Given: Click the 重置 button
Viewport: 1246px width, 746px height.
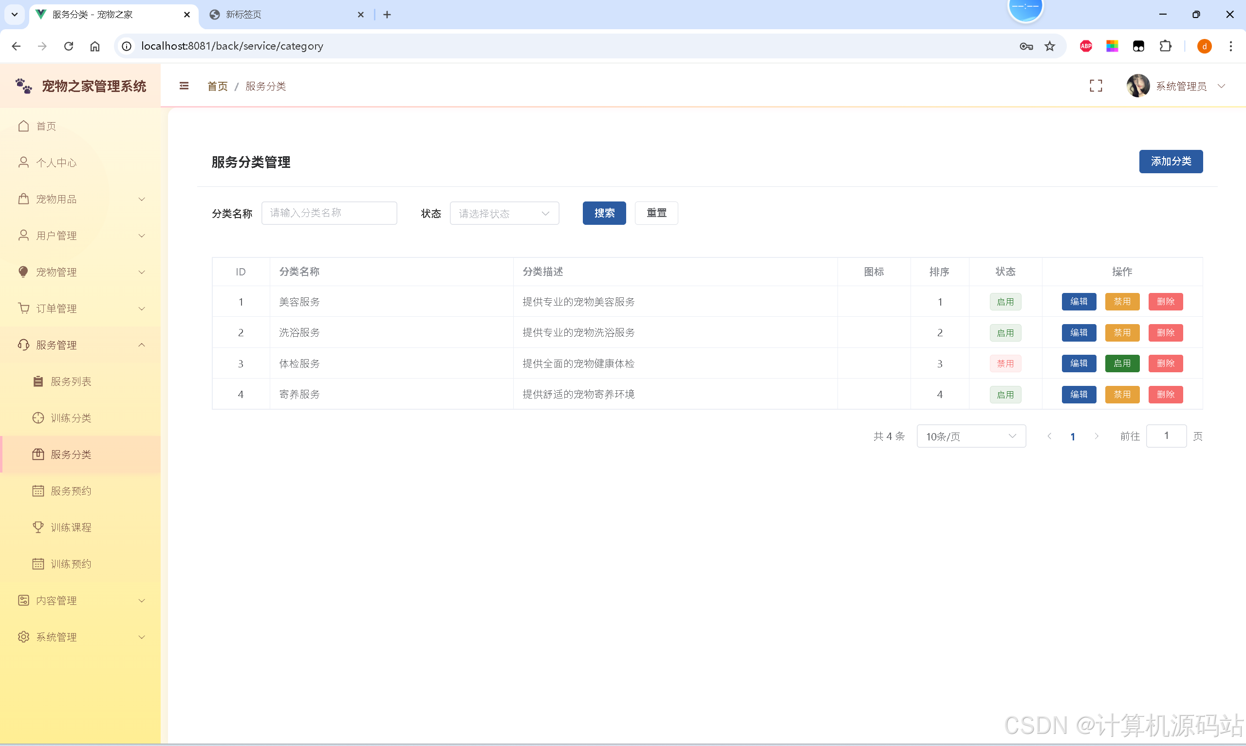Looking at the screenshot, I should (x=656, y=213).
